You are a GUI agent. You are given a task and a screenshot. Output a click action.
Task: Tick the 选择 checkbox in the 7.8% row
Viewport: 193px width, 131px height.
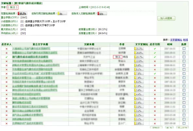[184, 74]
